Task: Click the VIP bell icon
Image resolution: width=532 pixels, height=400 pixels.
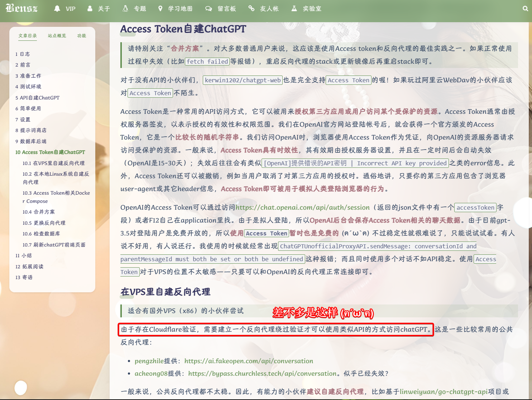Action: [x=57, y=9]
